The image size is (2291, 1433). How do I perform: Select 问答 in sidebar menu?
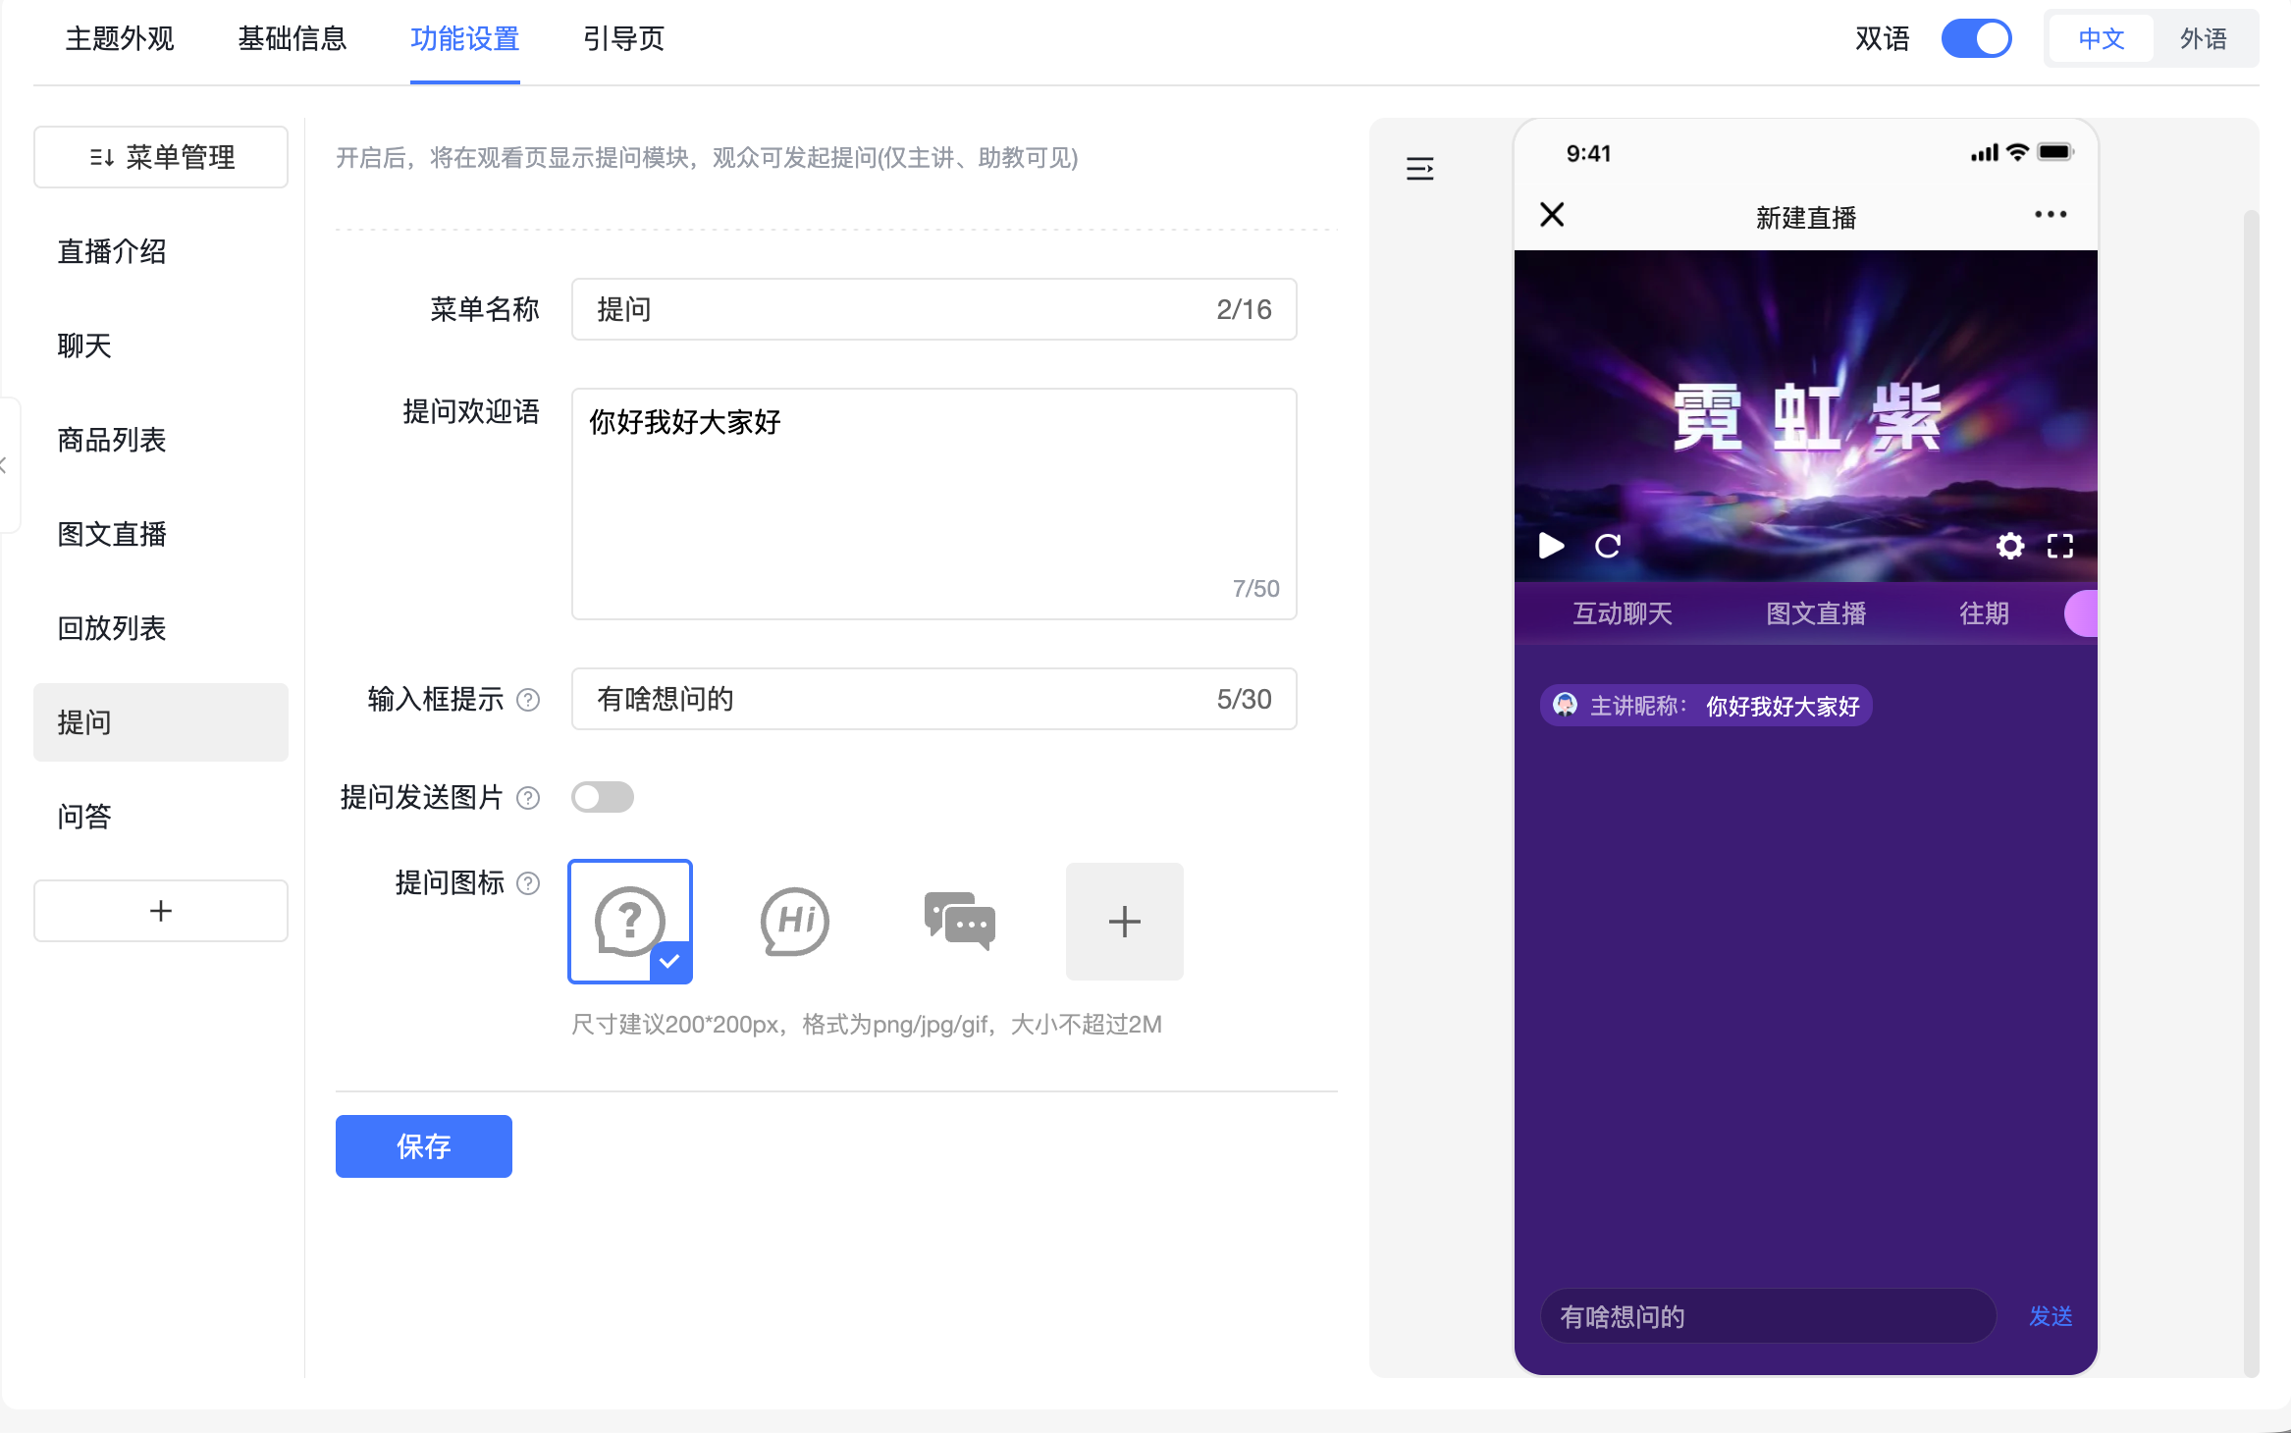click(161, 817)
